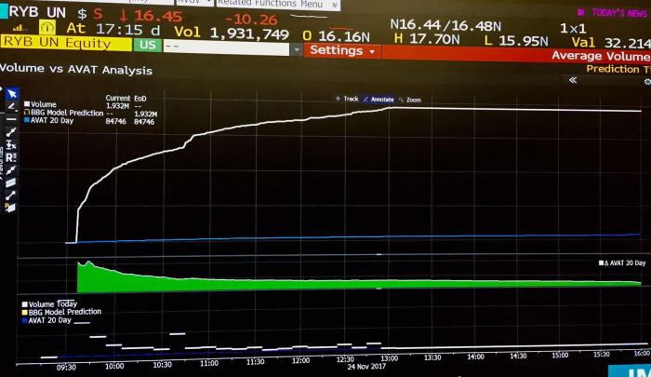Viewport: 651px width, 377px height.
Task: Click the 09:30 time axis label
Action: coord(66,368)
